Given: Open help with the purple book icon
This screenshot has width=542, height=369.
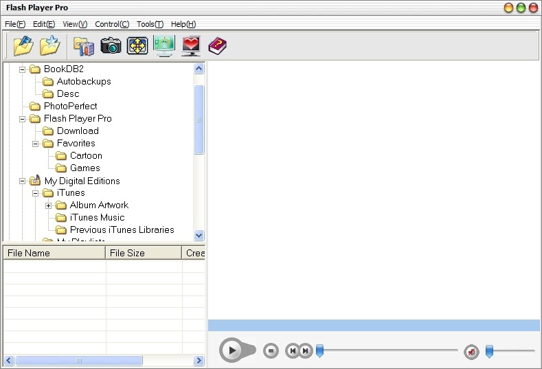Looking at the screenshot, I should click(218, 45).
